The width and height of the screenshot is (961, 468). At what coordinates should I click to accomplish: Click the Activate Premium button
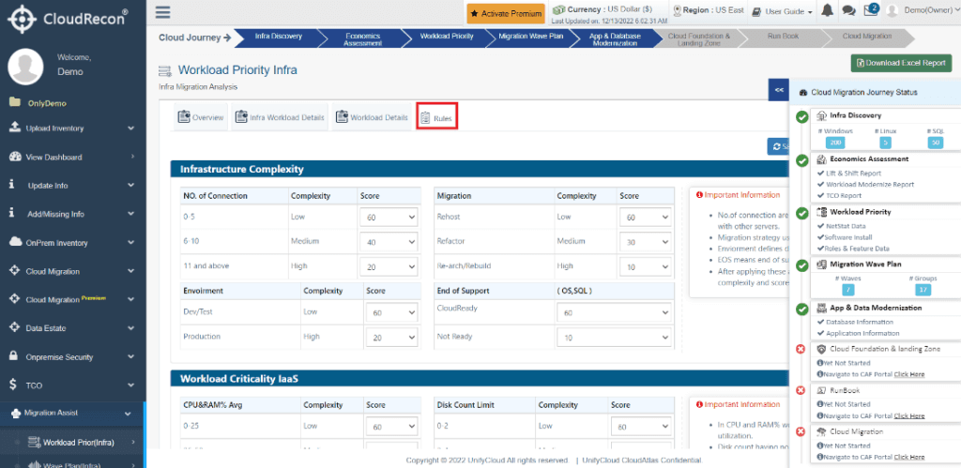coord(506,13)
